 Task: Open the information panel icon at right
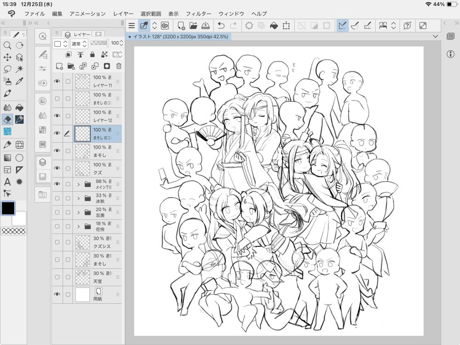click(451, 54)
